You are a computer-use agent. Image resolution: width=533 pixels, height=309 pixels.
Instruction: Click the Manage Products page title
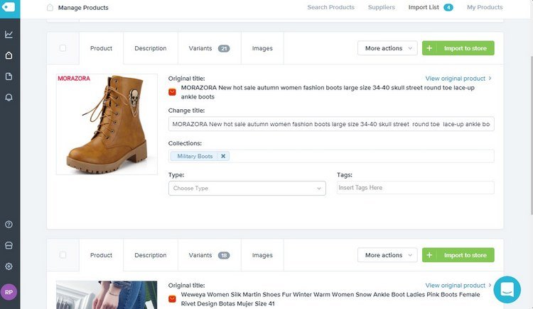click(x=83, y=8)
